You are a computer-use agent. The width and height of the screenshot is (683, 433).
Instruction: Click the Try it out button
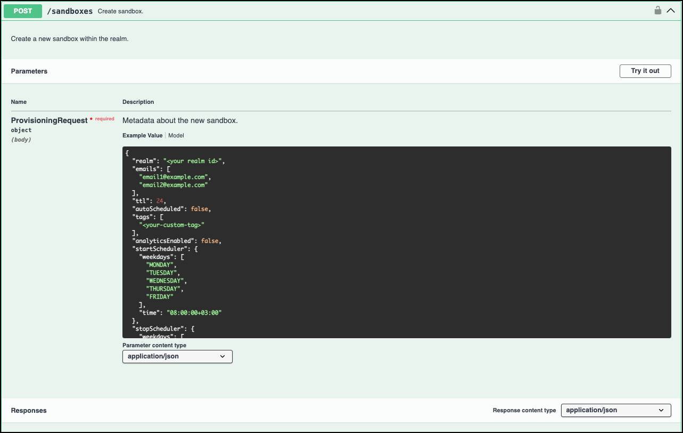[x=645, y=71]
